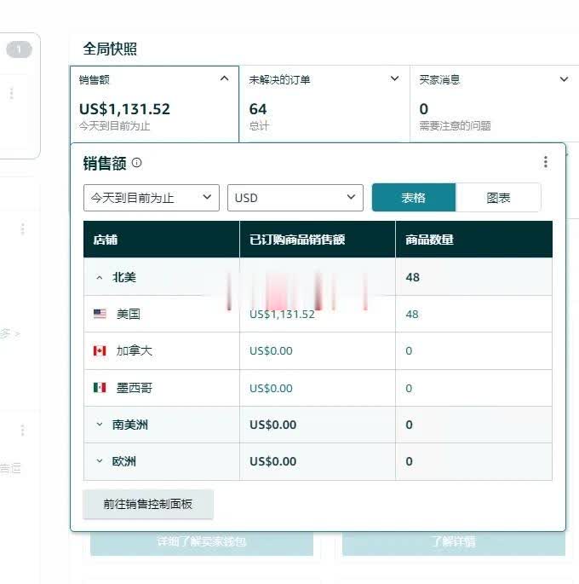This screenshot has width=579, height=584.
Task: Click the 墨西哥 US$0.00 sales link
Action: click(x=271, y=388)
